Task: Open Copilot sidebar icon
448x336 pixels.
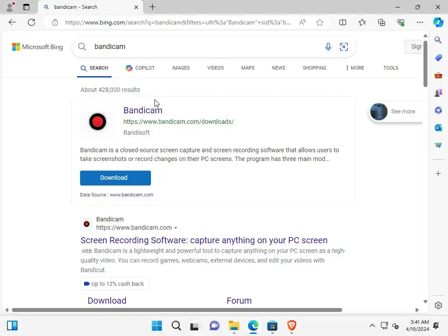Action: (438, 22)
